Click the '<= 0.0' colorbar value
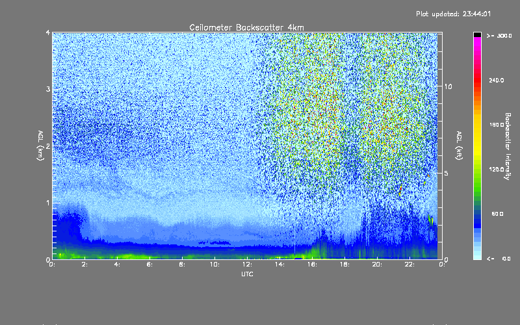This screenshot has width=520, height=325. click(499, 259)
